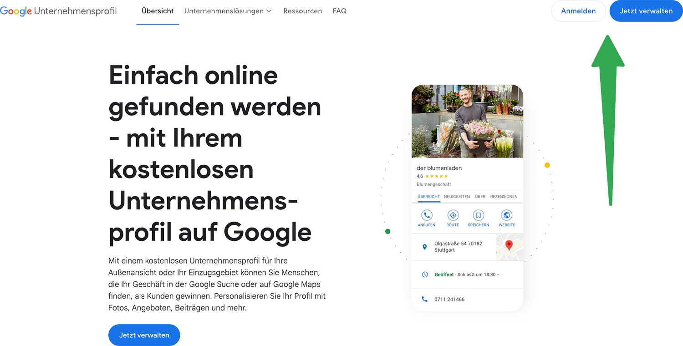Click the phone icon beside 0711 241466
The image size is (683, 346).
(x=425, y=299)
